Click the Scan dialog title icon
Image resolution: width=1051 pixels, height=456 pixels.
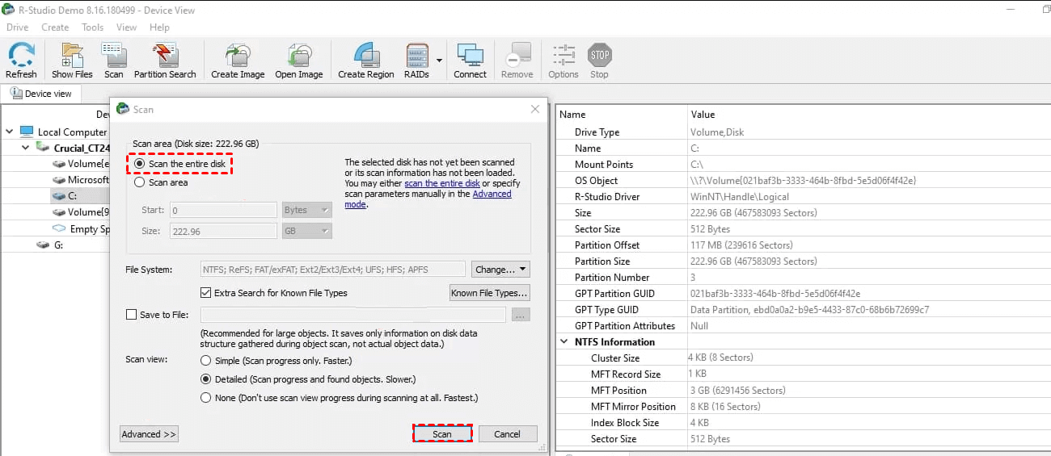pyautogui.click(x=123, y=109)
